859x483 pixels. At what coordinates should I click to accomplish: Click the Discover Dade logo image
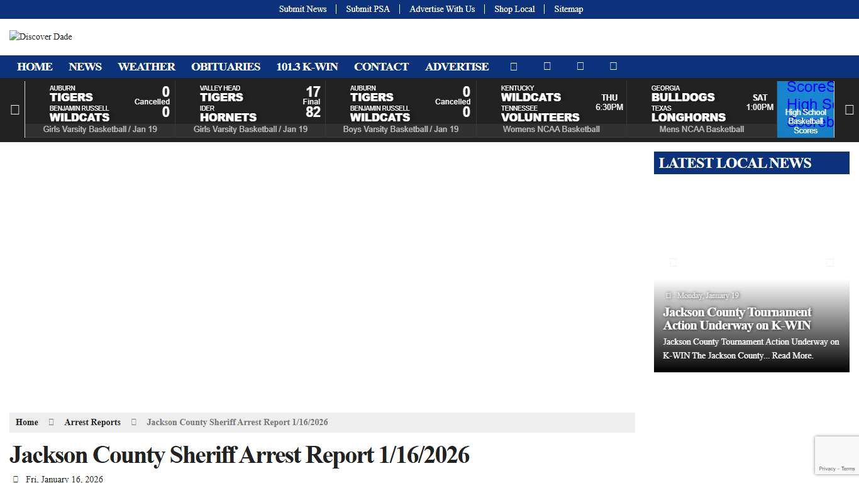pyautogui.click(x=40, y=36)
